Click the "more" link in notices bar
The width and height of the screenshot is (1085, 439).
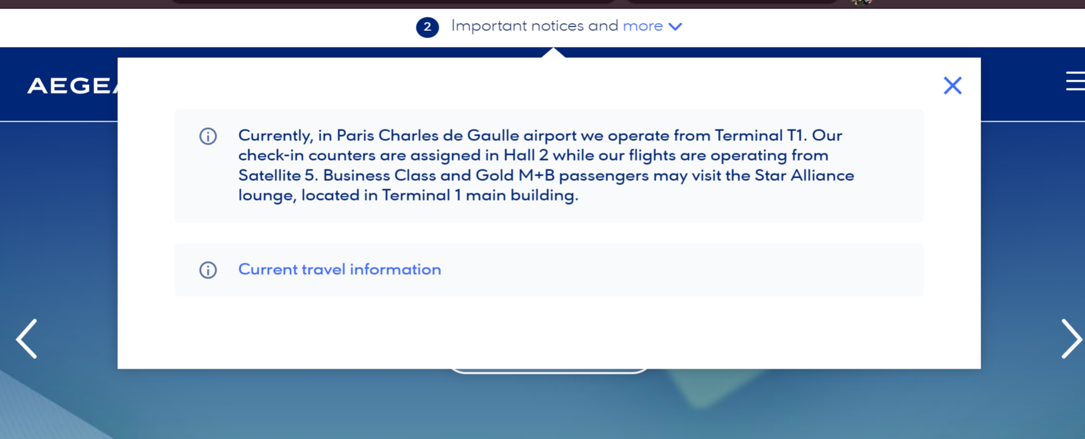[x=643, y=26]
